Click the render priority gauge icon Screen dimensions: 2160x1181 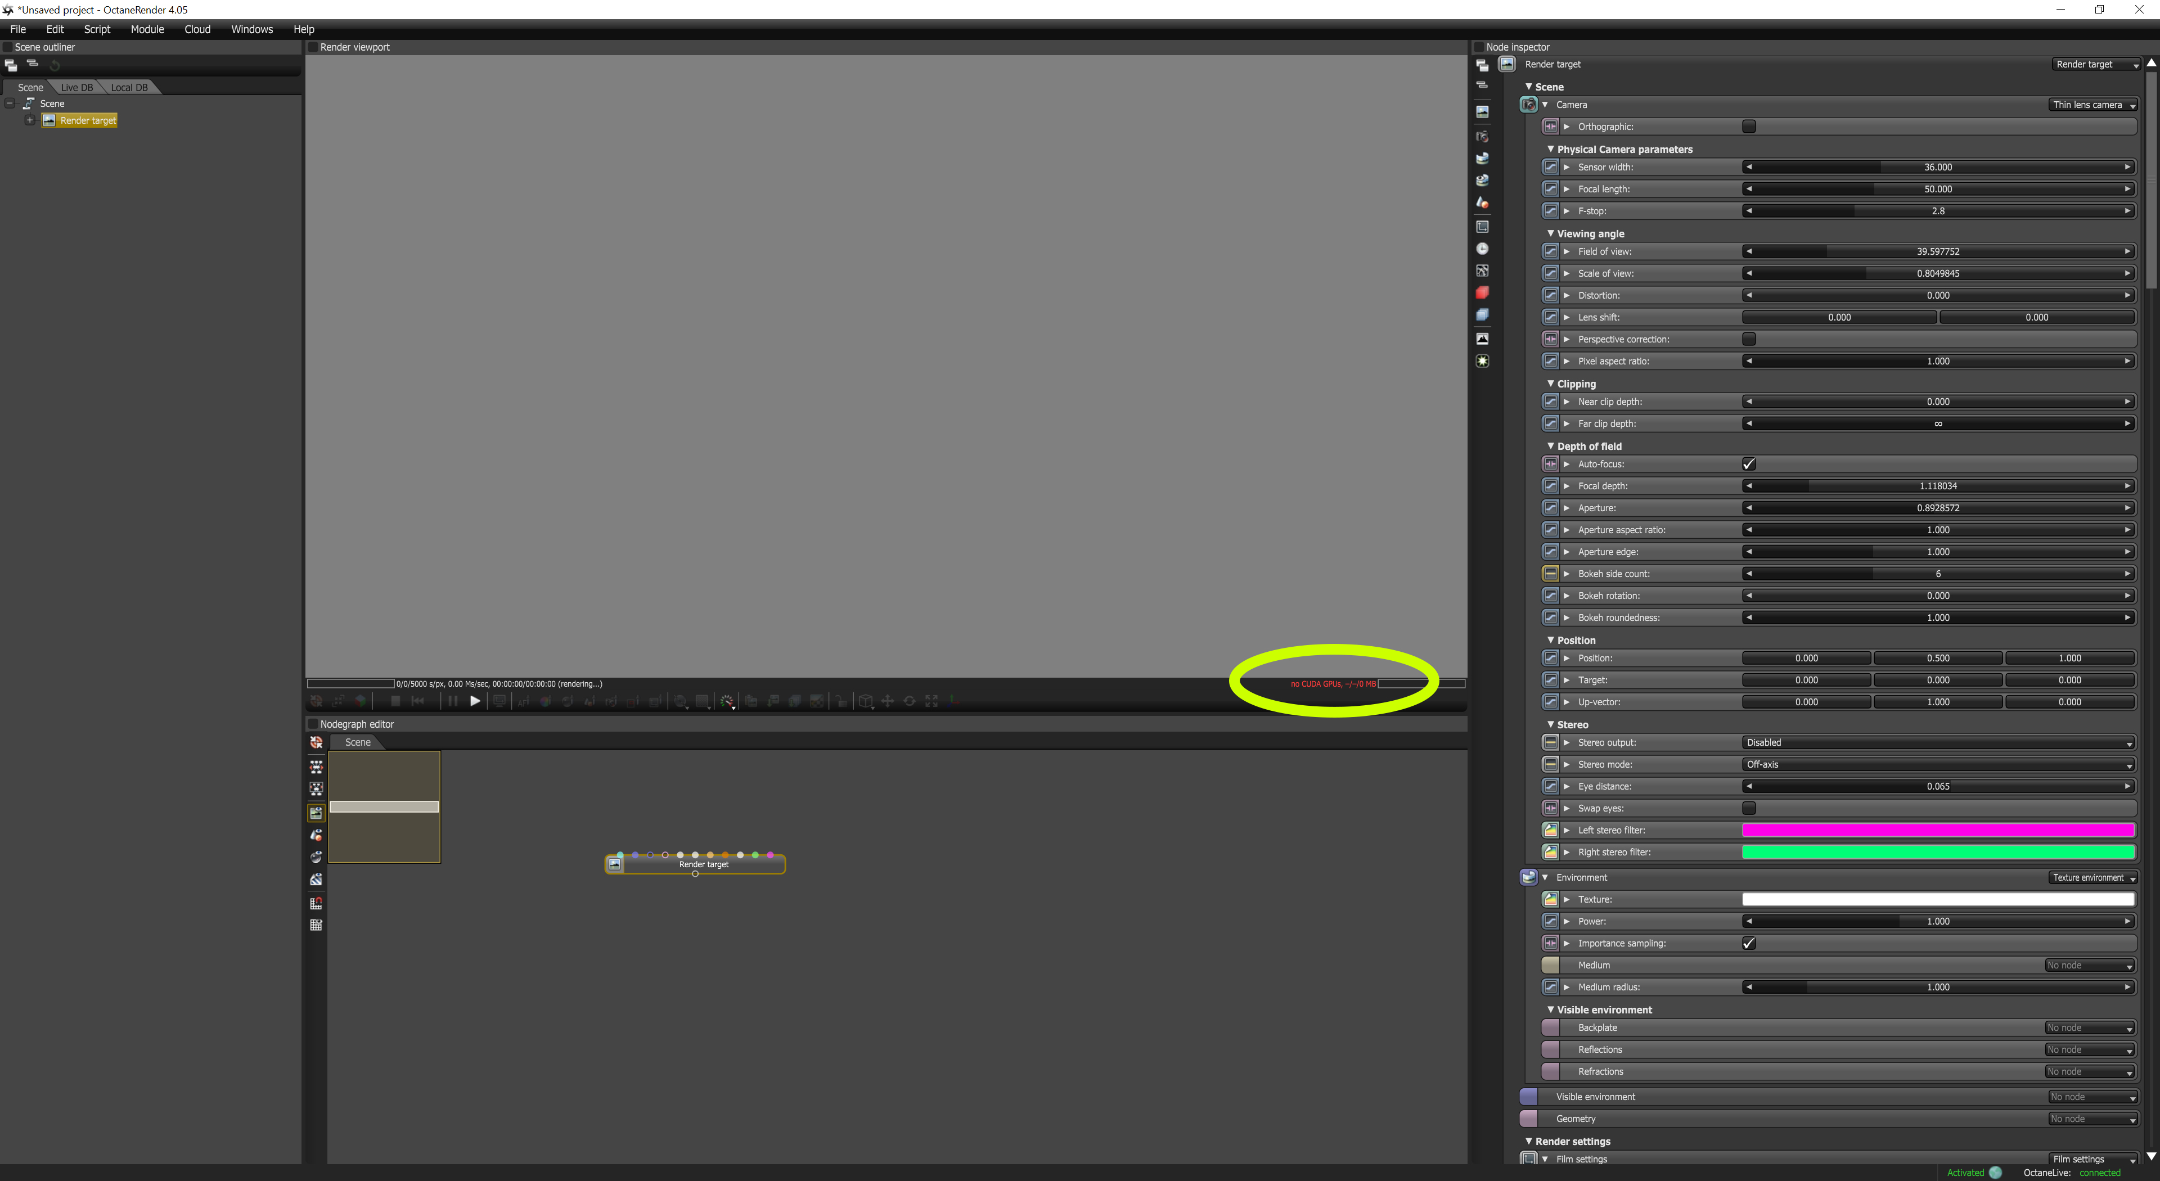coord(727,701)
